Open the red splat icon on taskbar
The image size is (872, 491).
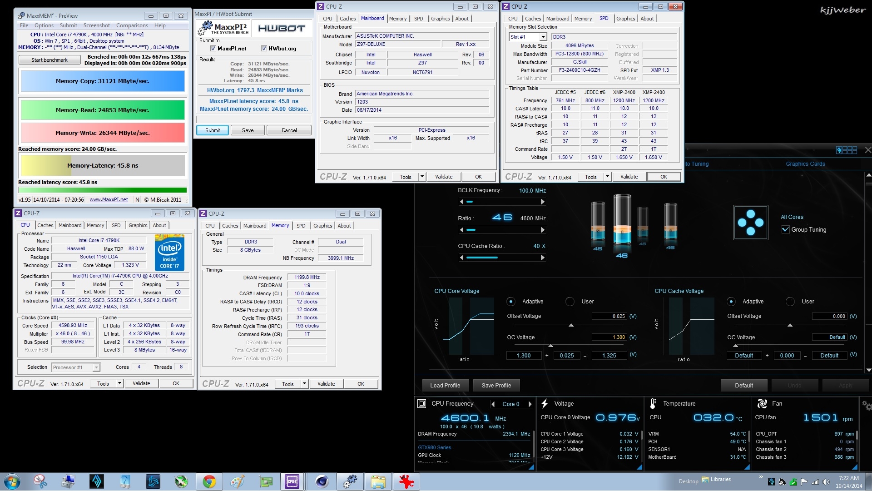[406, 481]
